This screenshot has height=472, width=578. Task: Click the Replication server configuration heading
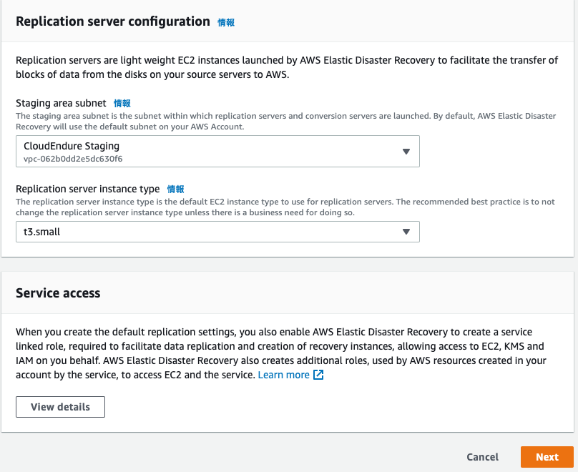tap(112, 21)
